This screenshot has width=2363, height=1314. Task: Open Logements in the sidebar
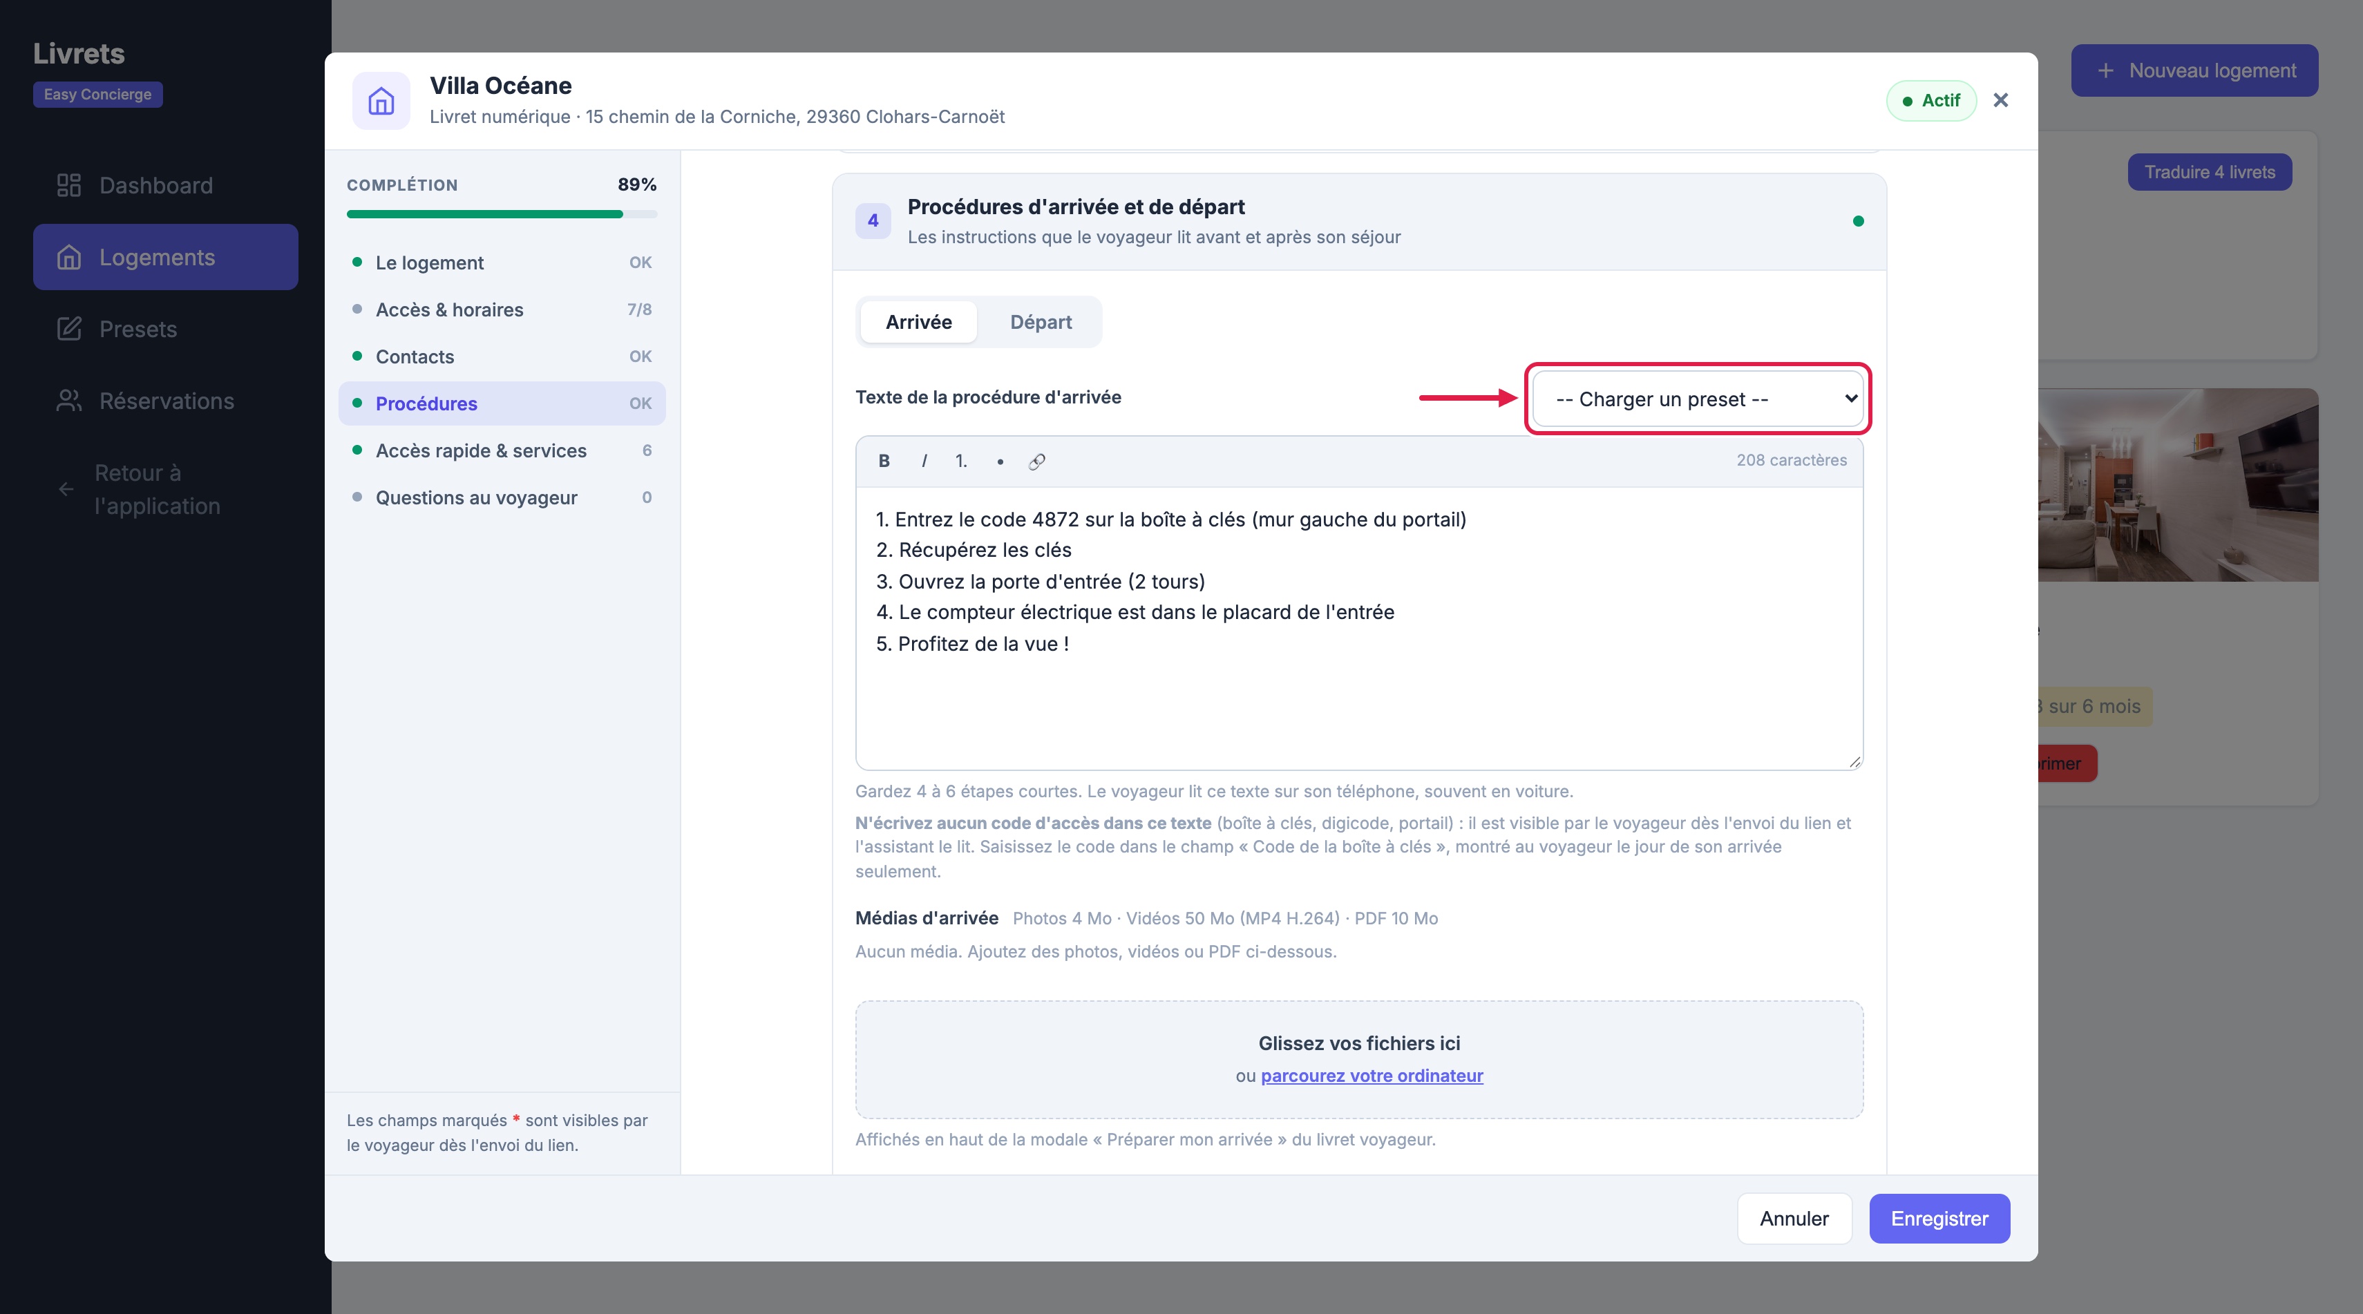[x=165, y=257]
